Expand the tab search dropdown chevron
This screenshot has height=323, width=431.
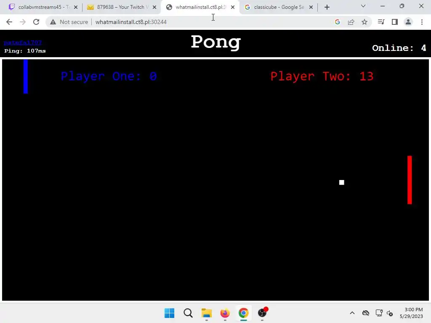tap(363, 6)
